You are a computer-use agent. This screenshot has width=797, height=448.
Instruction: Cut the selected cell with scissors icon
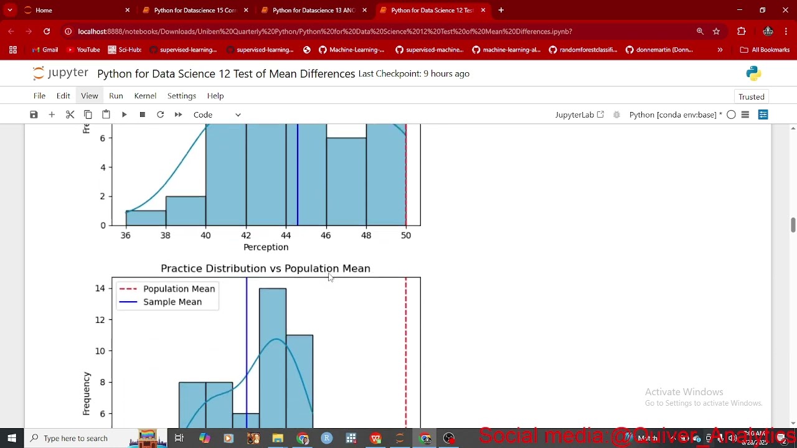[70, 114]
